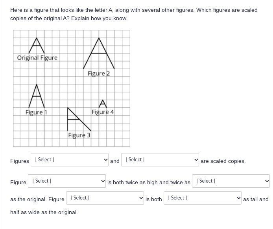273x229 pixels.
Task: Click the "Figure 1" label text
Action: click(36, 112)
